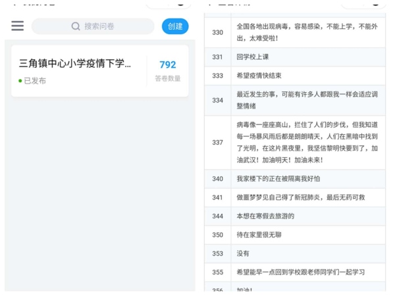This screenshot has height=296, width=395.
Task: Open the hamburger menu
Action: tap(18, 26)
